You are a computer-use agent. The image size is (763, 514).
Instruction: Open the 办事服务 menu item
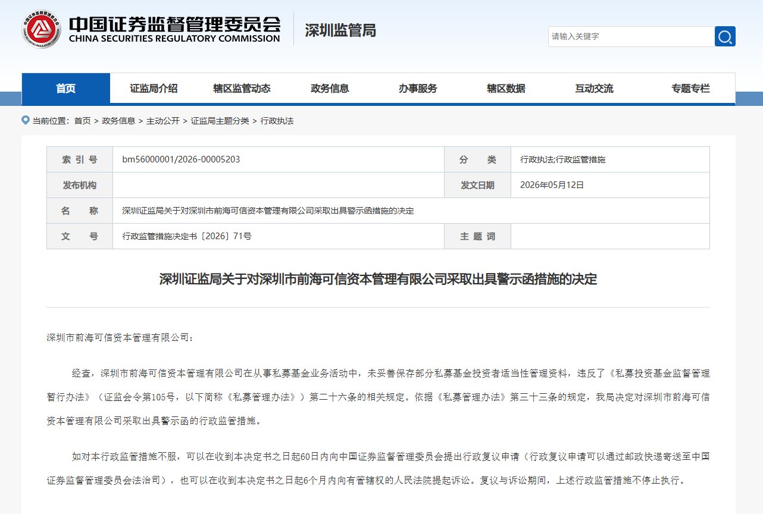click(x=418, y=89)
